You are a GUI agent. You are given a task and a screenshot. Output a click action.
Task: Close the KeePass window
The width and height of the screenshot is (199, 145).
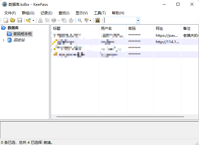[192, 5]
